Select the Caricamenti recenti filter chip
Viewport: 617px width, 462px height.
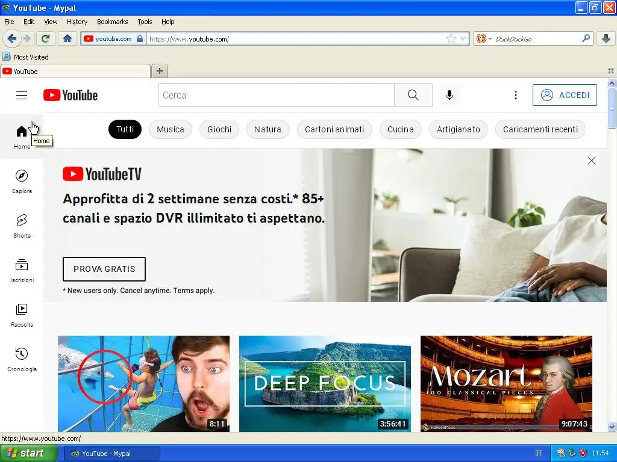pyautogui.click(x=540, y=129)
